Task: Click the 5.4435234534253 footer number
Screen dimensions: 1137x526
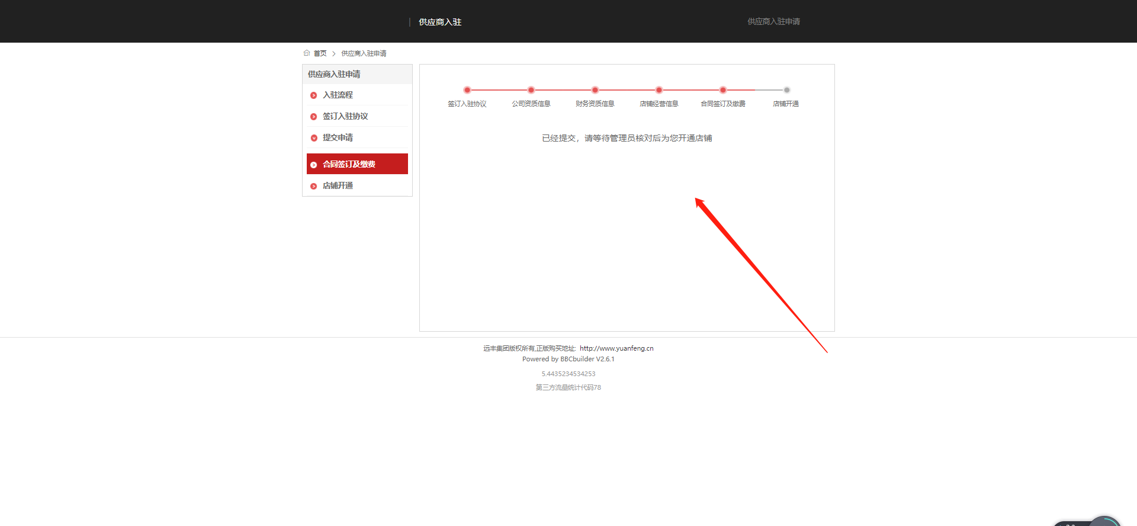Action: (x=568, y=374)
